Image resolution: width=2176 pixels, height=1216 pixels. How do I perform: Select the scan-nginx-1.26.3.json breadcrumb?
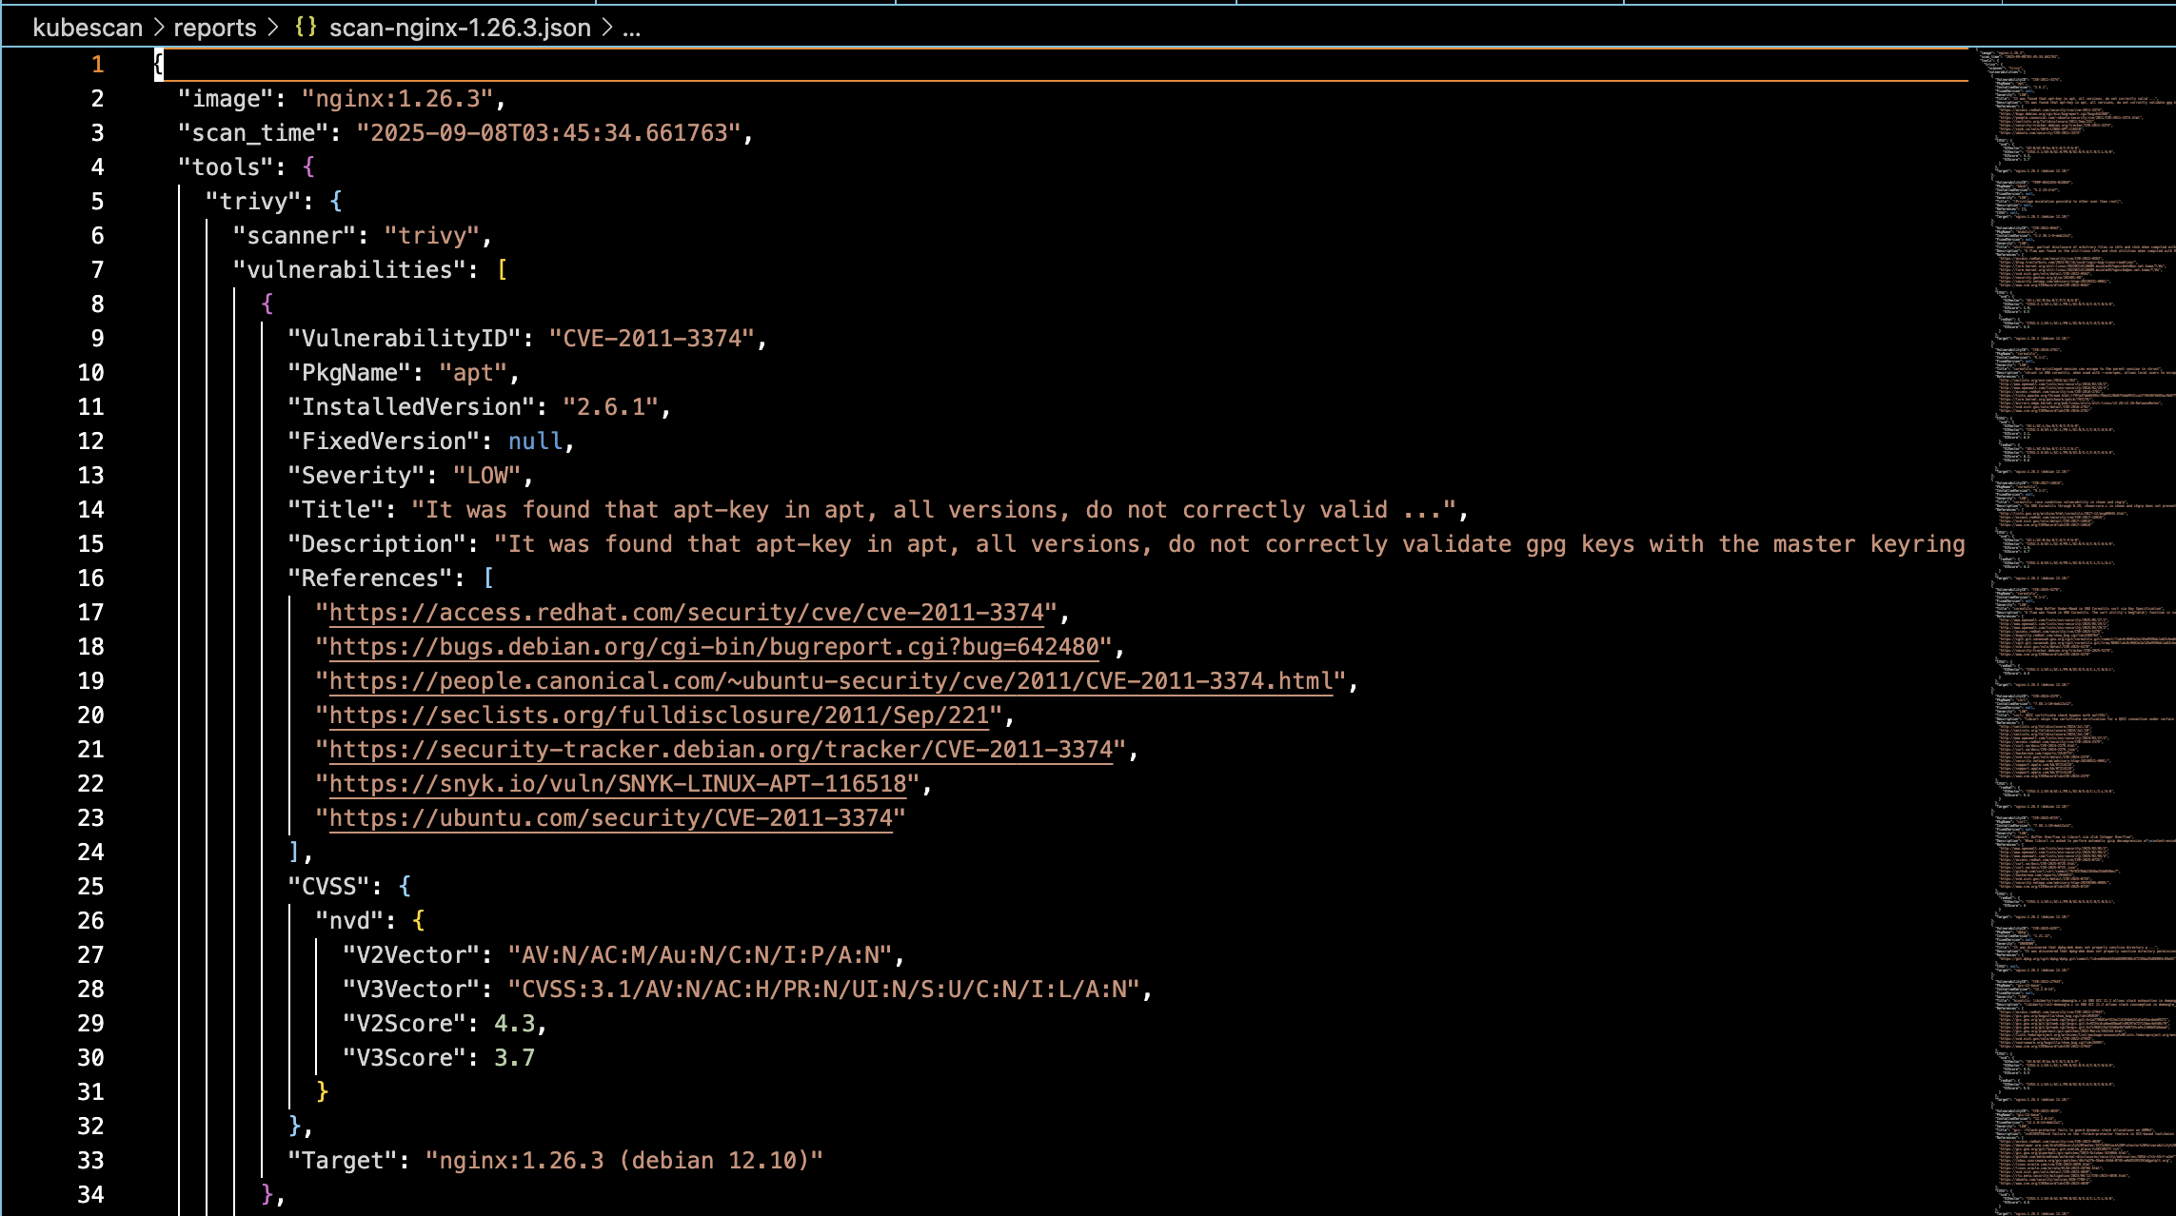[x=460, y=28]
